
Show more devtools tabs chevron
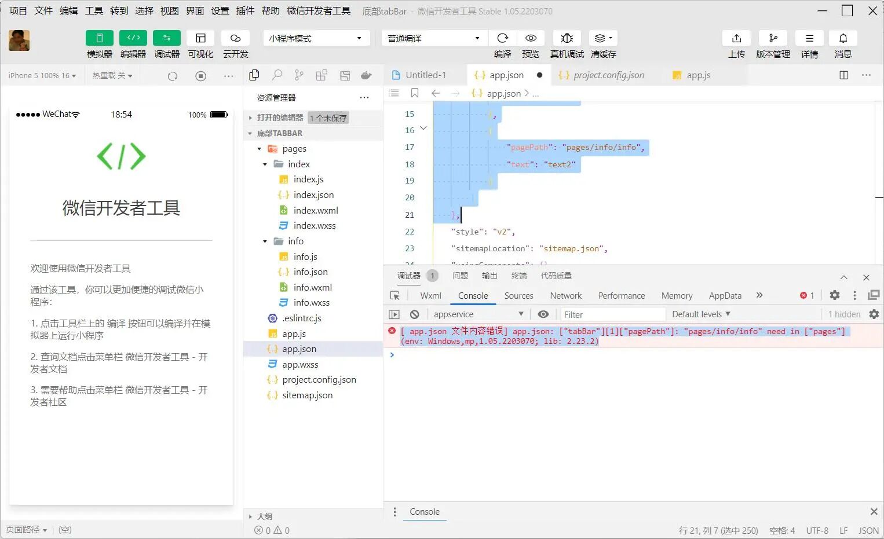point(759,295)
